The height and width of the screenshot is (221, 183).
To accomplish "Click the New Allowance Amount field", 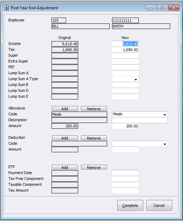I will [125, 126].
